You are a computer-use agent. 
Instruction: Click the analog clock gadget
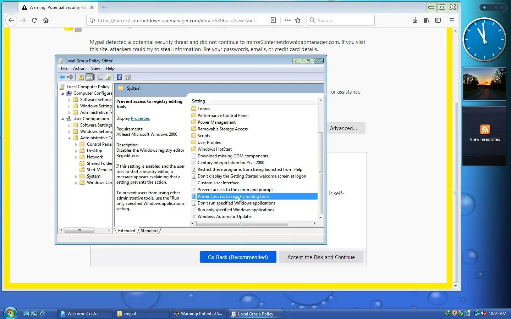click(x=484, y=39)
